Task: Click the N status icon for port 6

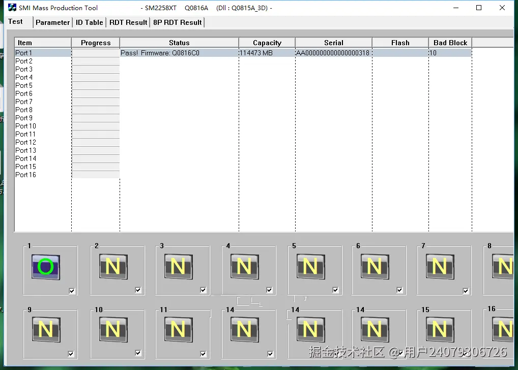Action: click(375, 266)
